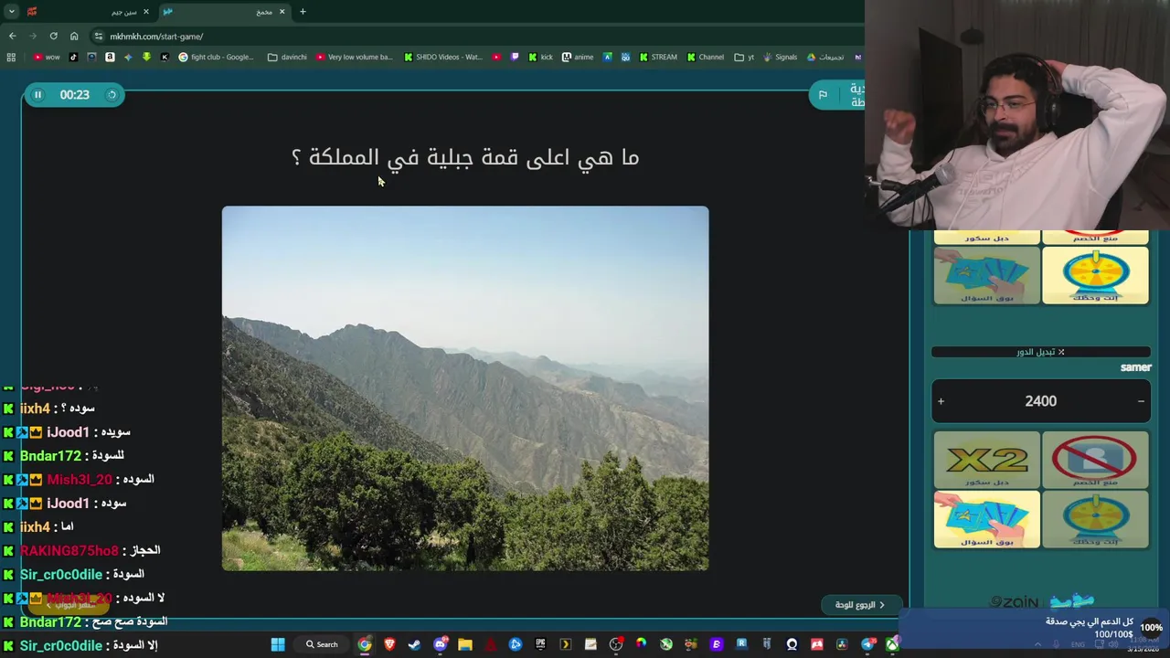Open the fight club Google bookmark
Screen dimensions: 1170x658
(216, 57)
